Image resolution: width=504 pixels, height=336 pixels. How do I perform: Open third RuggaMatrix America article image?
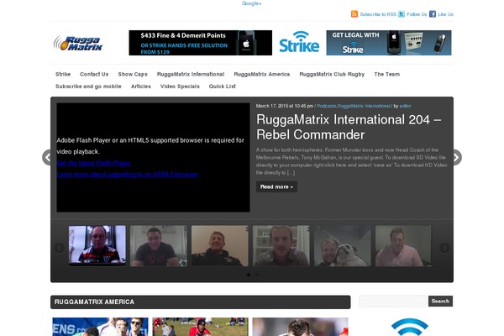point(300,327)
